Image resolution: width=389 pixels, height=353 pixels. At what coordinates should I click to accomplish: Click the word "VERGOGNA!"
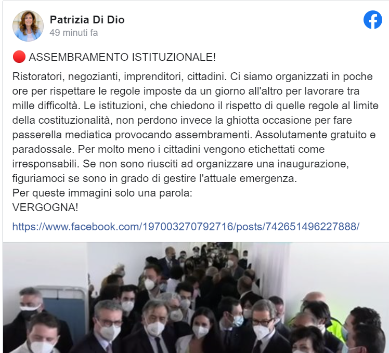click(45, 207)
